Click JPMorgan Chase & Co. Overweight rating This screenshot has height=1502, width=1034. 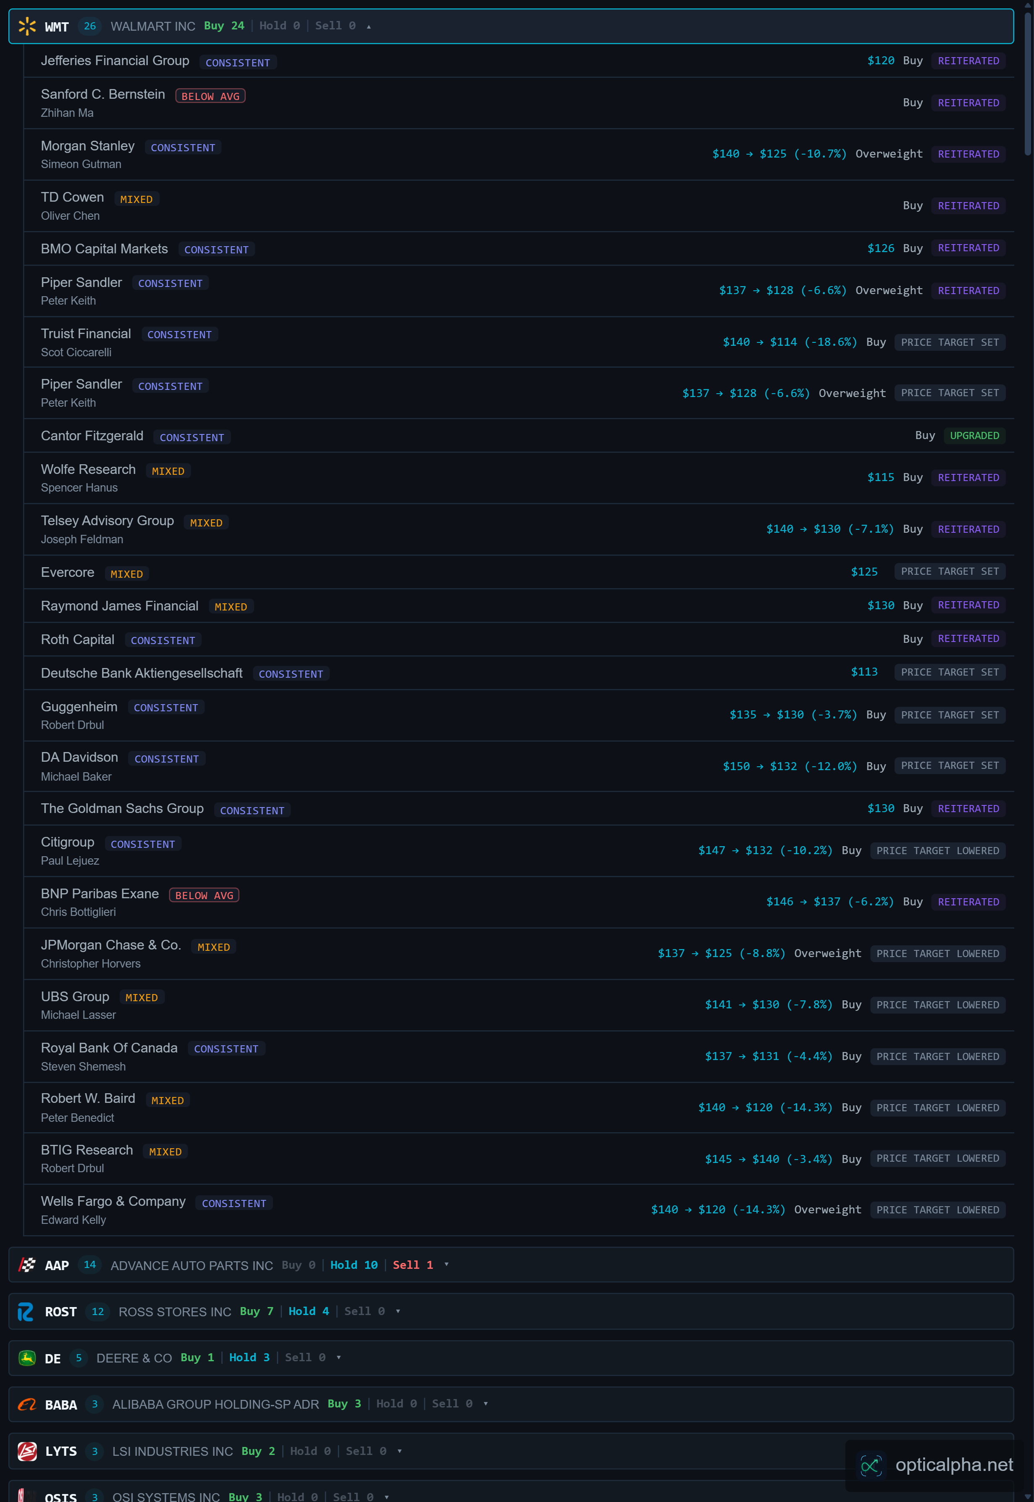[827, 953]
